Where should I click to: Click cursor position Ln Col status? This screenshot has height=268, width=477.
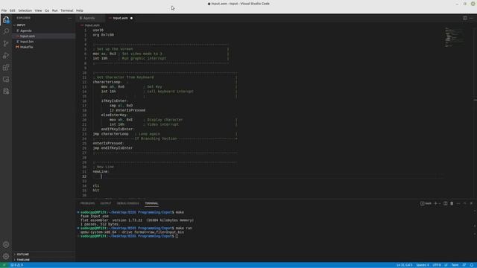coord(404,265)
